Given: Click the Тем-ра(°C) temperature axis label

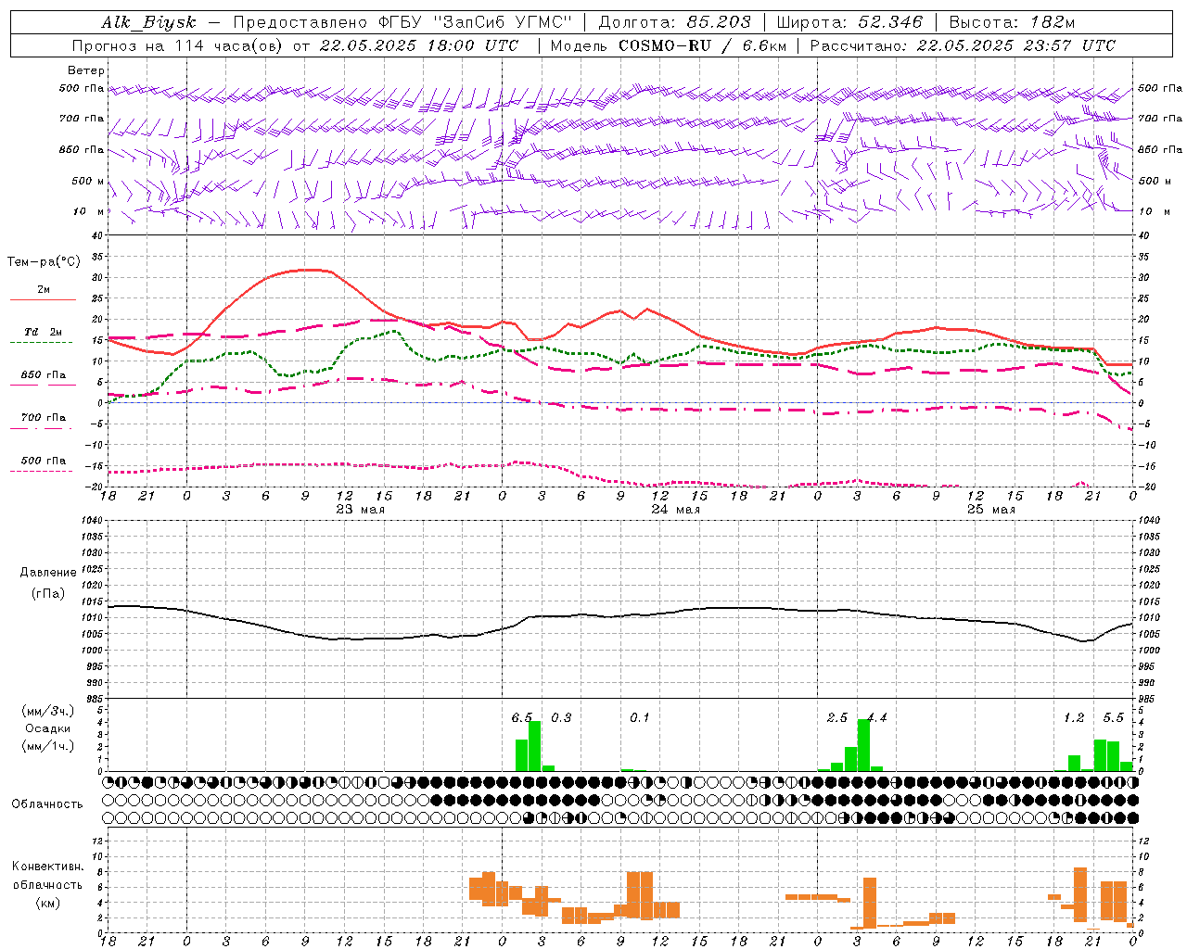Looking at the screenshot, I should (44, 262).
